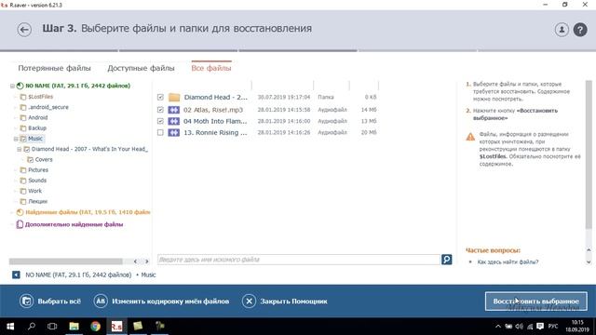Open Task View on the taskbar

(52, 327)
